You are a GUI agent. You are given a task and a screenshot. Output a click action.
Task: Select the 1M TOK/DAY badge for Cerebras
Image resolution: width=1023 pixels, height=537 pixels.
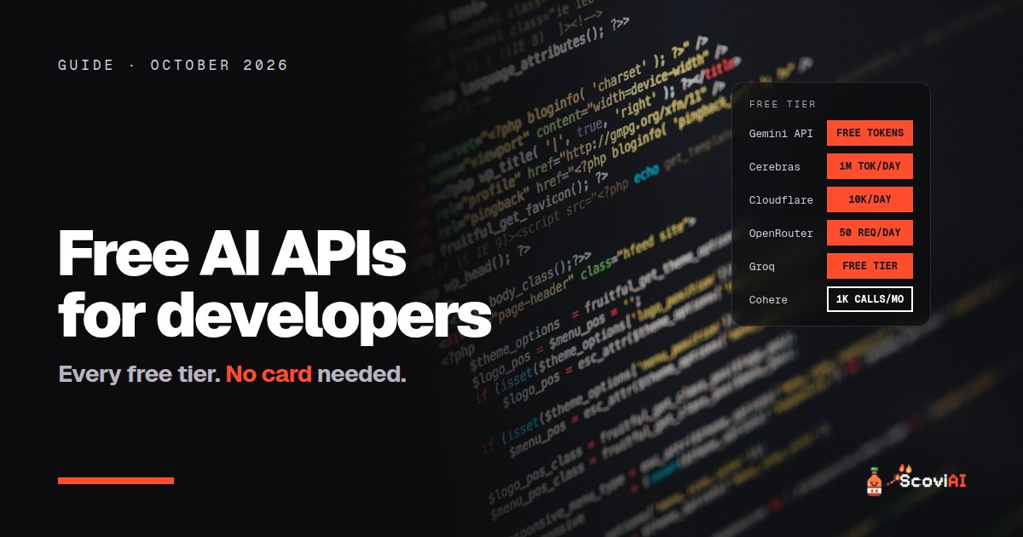[870, 166]
